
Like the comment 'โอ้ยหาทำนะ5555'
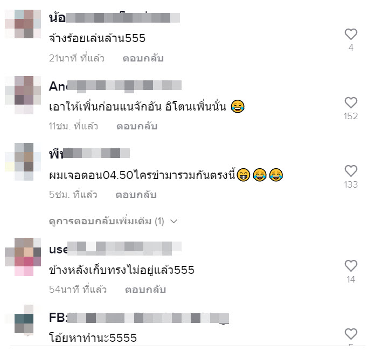click(x=351, y=334)
